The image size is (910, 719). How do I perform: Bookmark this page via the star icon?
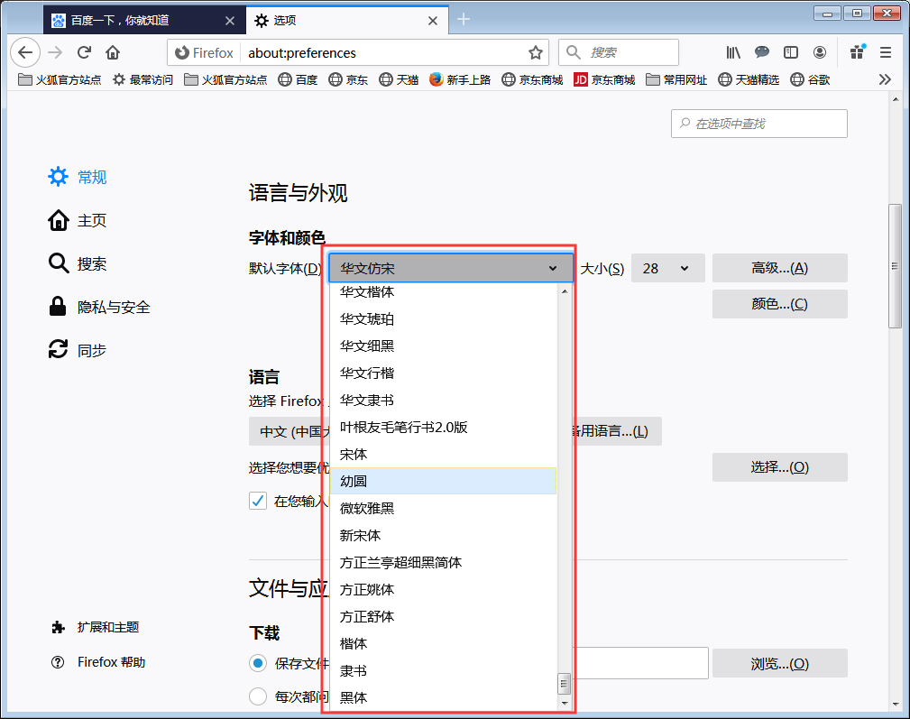click(537, 52)
